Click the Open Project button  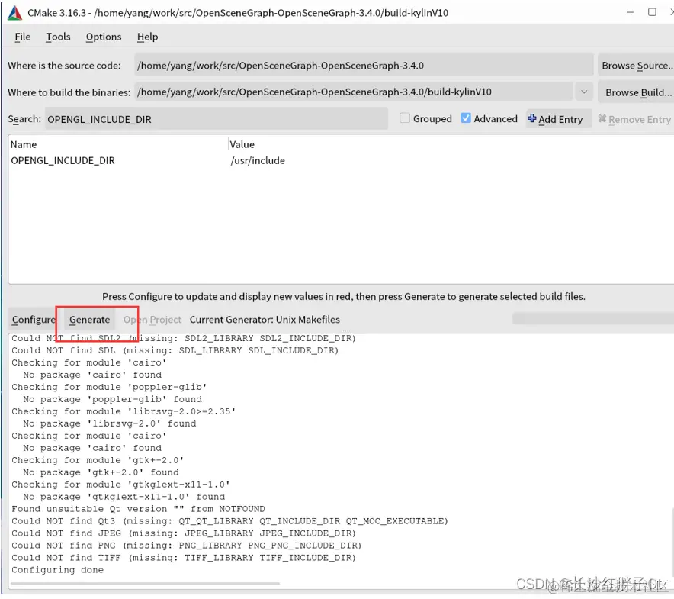152,320
